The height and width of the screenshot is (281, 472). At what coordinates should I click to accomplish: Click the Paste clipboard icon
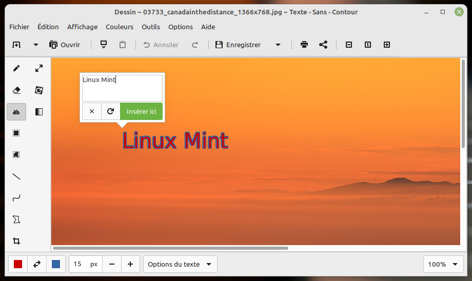tap(123, 45)
